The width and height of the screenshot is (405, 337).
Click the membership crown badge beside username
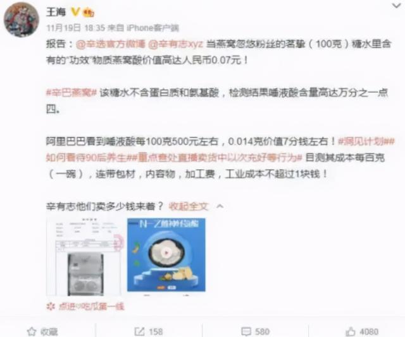88,12
